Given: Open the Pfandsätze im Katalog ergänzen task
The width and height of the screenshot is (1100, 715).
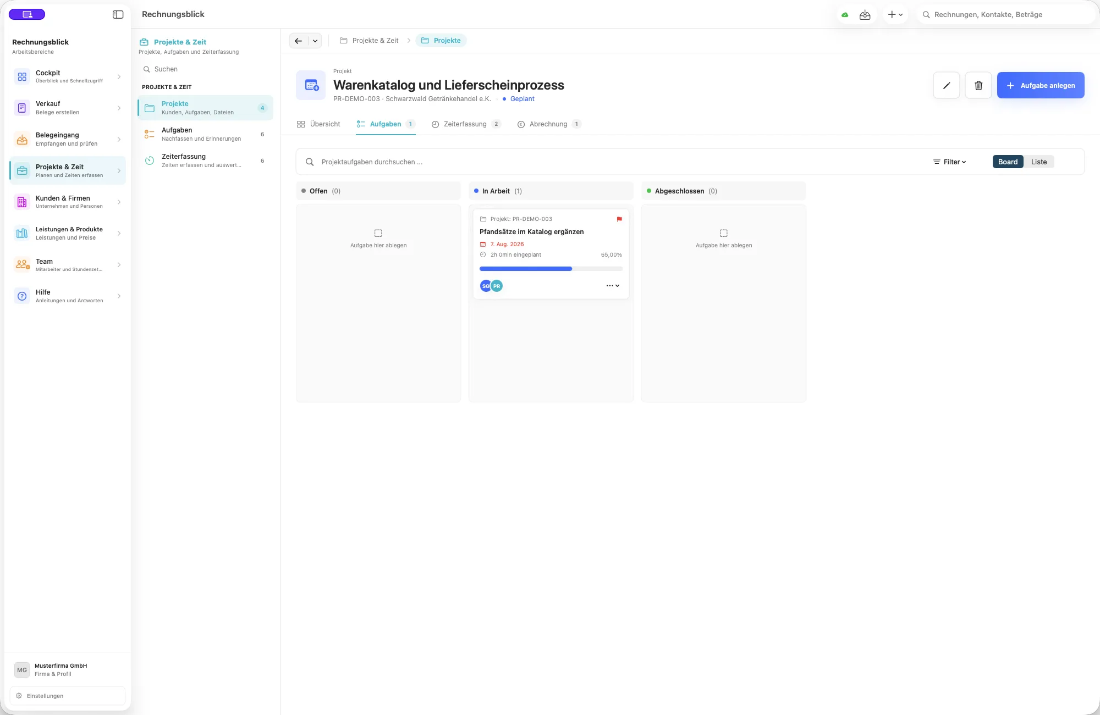Looking at the screenshot, I should click(x=532, y=232).
